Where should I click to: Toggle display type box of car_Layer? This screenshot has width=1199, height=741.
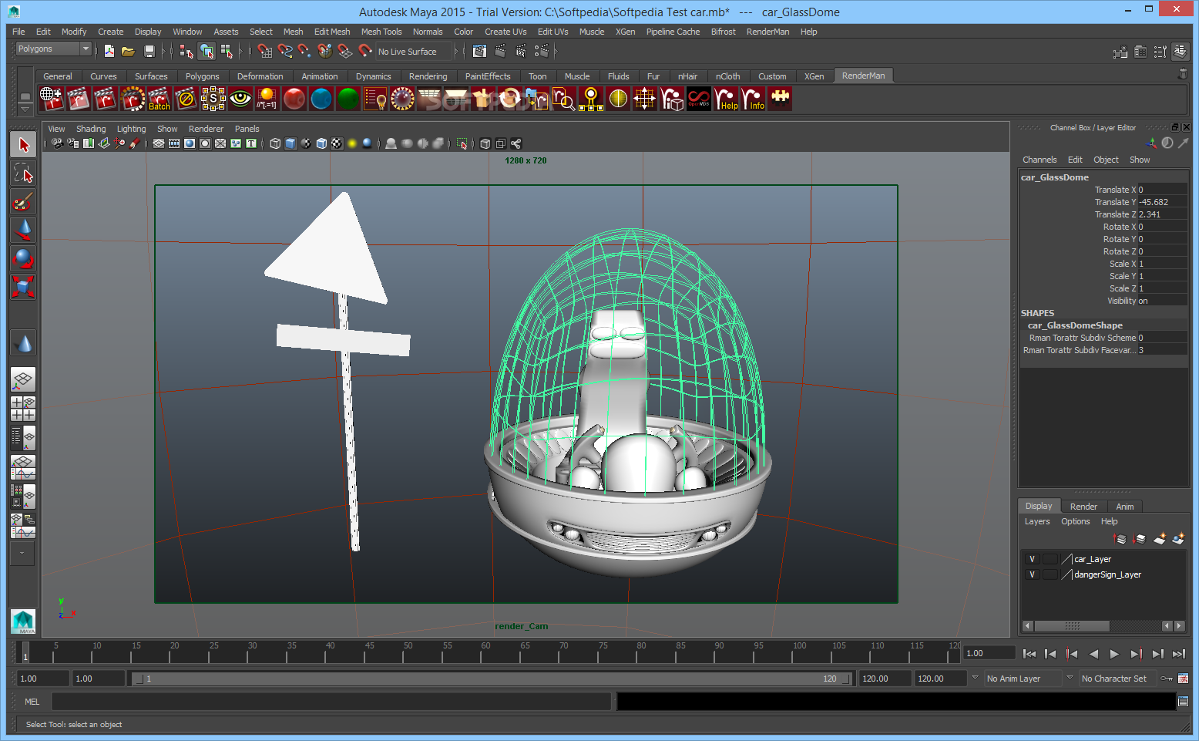tap(1050, 559)
